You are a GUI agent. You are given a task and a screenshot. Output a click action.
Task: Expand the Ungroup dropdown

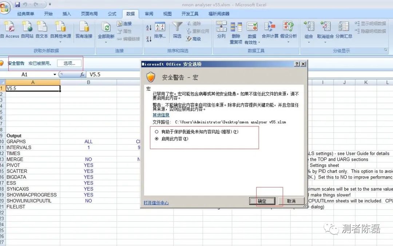coord(325,42)
